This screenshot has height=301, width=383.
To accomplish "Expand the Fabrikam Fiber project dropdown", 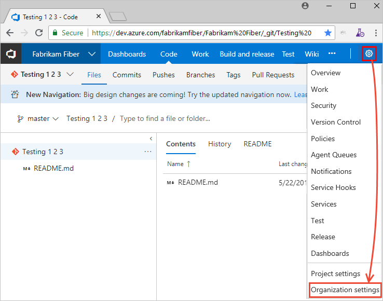I will 92,54.
